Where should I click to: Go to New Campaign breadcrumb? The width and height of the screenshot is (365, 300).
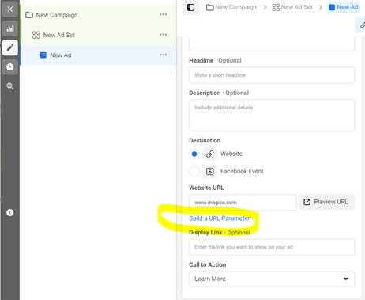[x=231, y=7]
